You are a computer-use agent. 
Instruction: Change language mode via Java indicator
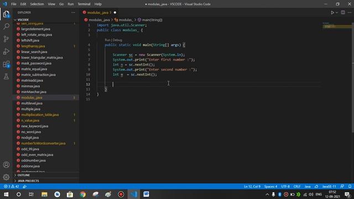point(308,186)
